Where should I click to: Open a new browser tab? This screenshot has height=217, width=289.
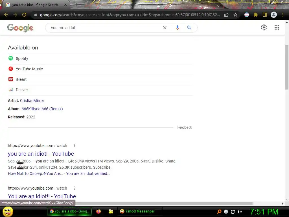tap(76, 5)
